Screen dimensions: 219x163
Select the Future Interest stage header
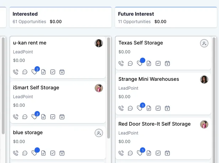pyautogui.click(x=166, y=17)
